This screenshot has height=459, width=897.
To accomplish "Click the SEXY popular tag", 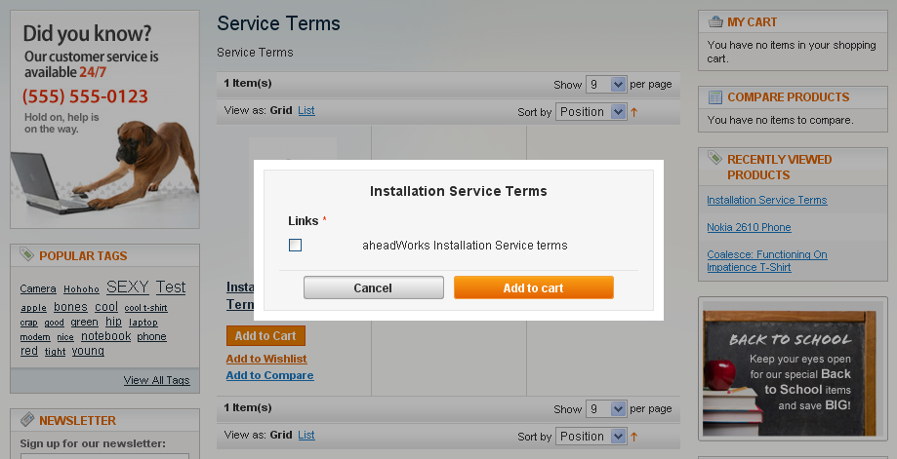I will pos(128,287).
